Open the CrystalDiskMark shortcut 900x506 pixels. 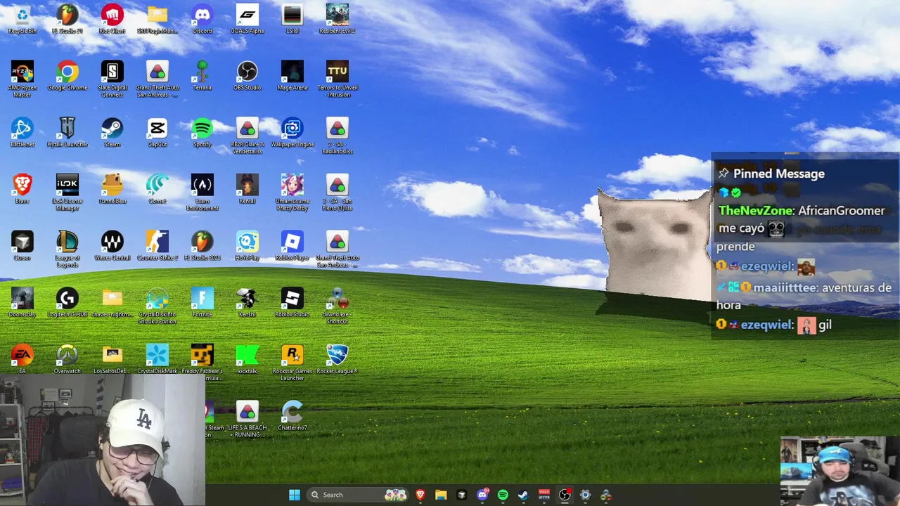[x=157, y=359]
